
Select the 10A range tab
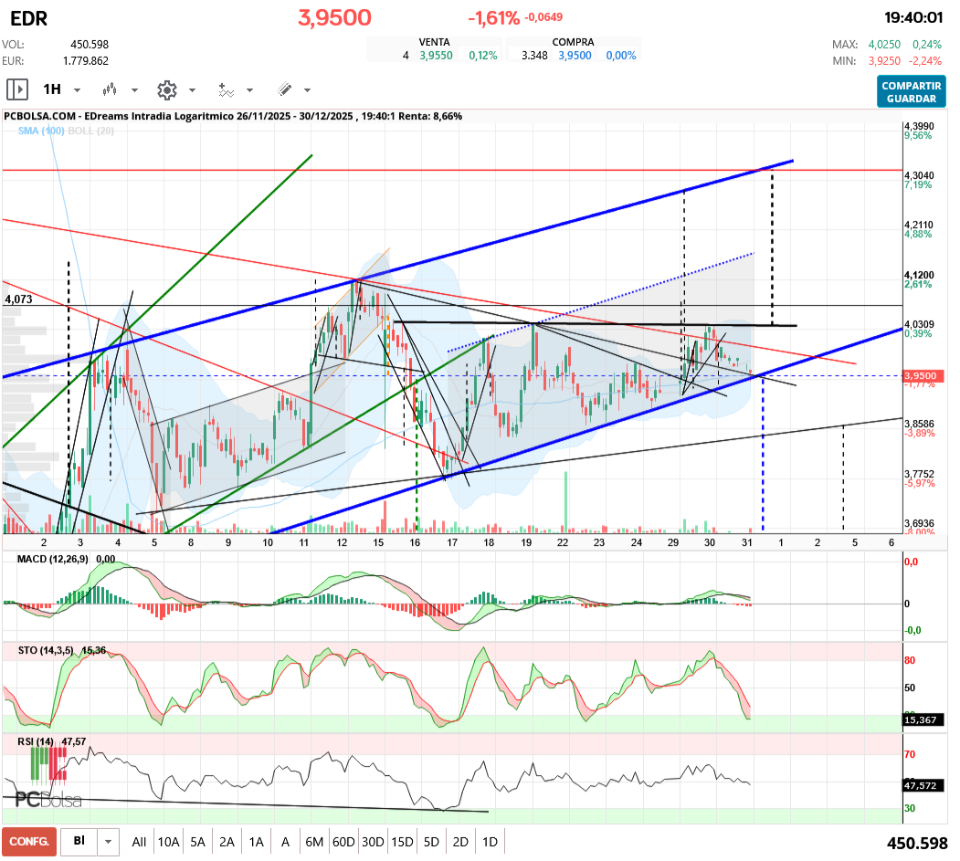[x=168, y=842]
